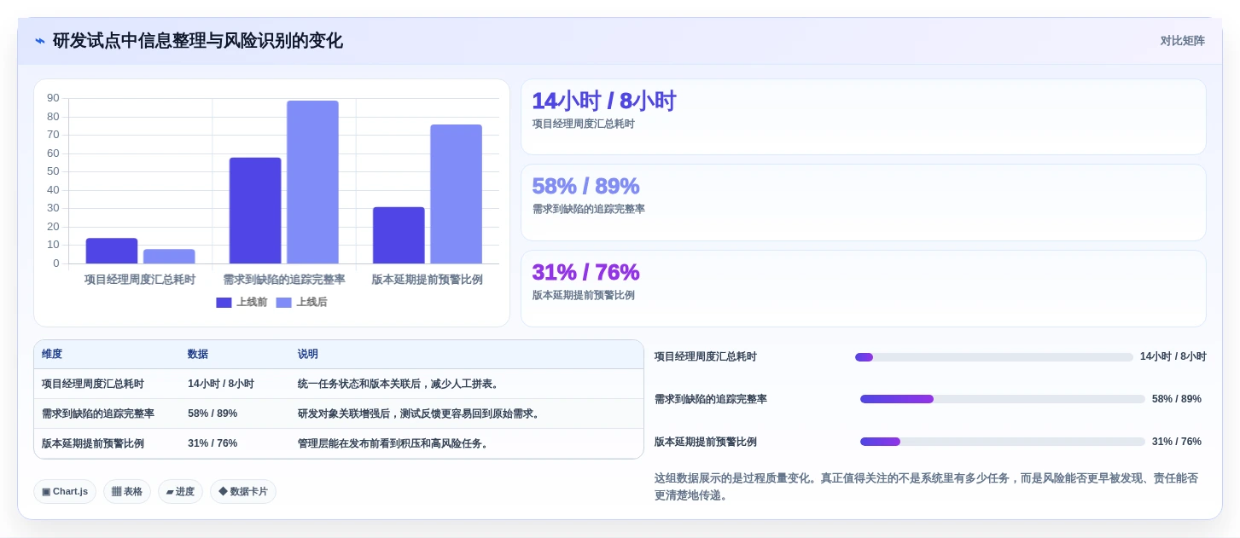Click table cell 版本延期提前预警比例

click(x=93, y=443)
